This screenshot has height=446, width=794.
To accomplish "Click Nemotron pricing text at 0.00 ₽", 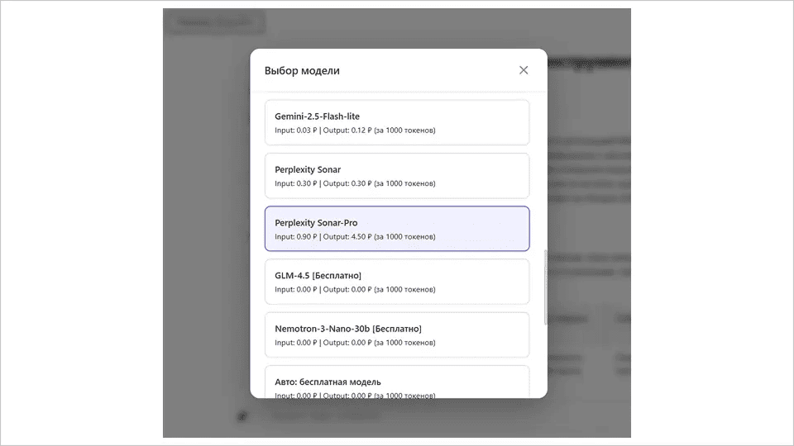I will (x=355, y=343).
